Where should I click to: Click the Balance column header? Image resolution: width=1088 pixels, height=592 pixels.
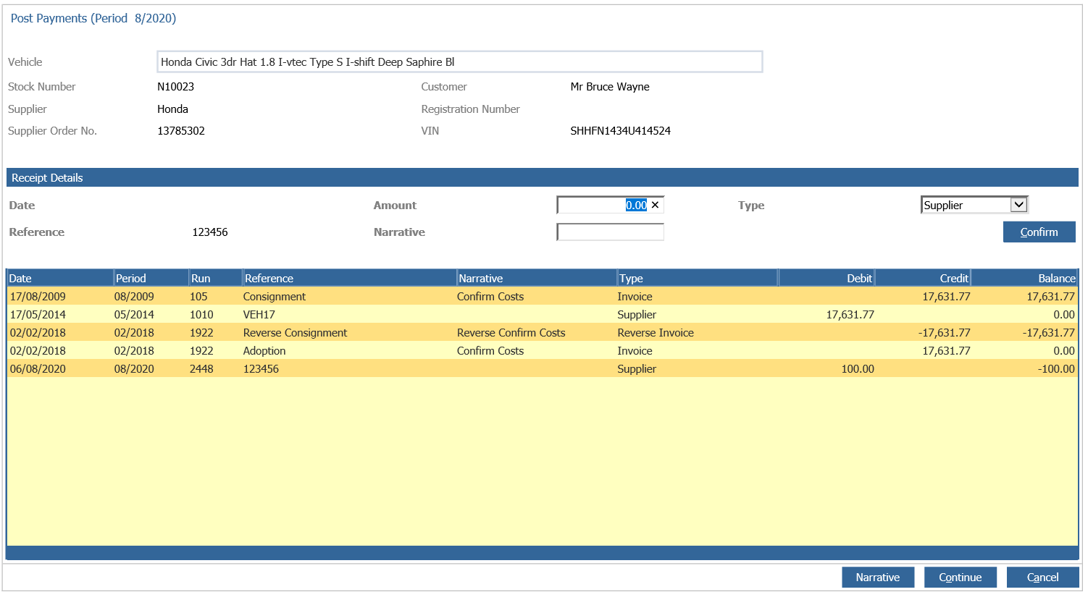pos(1024,278)
